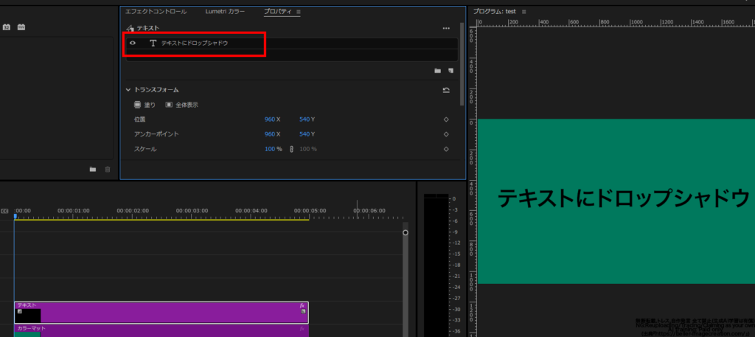Open the three-dots options in テキスト section
Screen dimensions: 755x337
click(x=446, y=29)
